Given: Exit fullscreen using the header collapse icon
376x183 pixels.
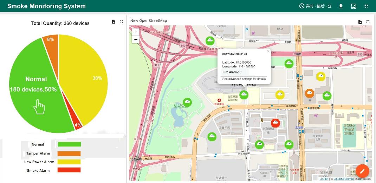Looking at the screenshot, I should pyautogui.click(x=367, y=6).
